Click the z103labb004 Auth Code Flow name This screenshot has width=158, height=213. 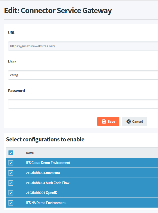tap(48, 183)
